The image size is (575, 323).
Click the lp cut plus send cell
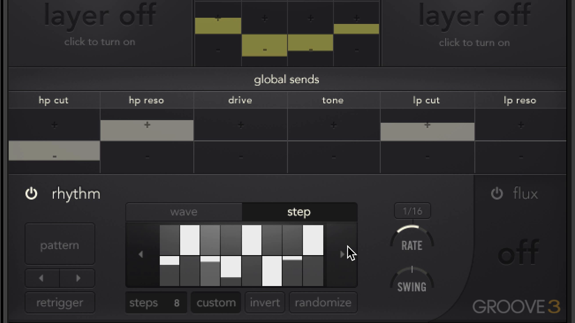click(x=427, y=125)
